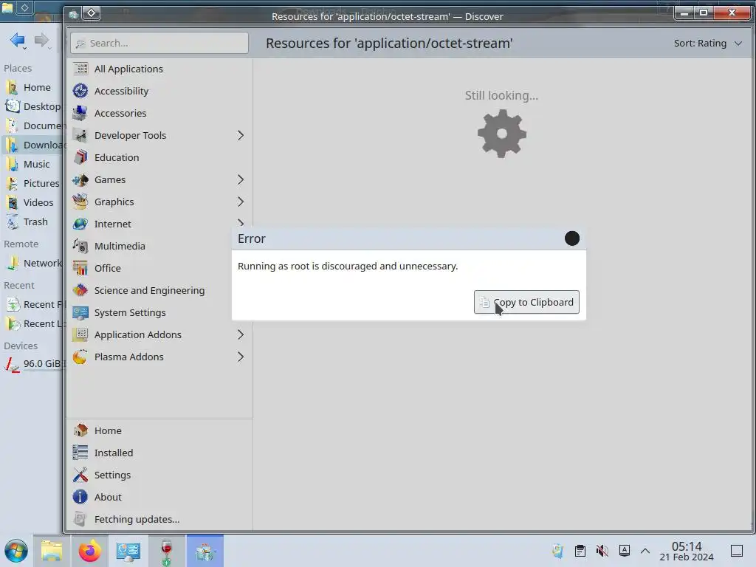The width and height of the screenshot is (756, 567).
Task: Open file manager from taskbar
Action: pyautogui.click(x=52, y=551)
